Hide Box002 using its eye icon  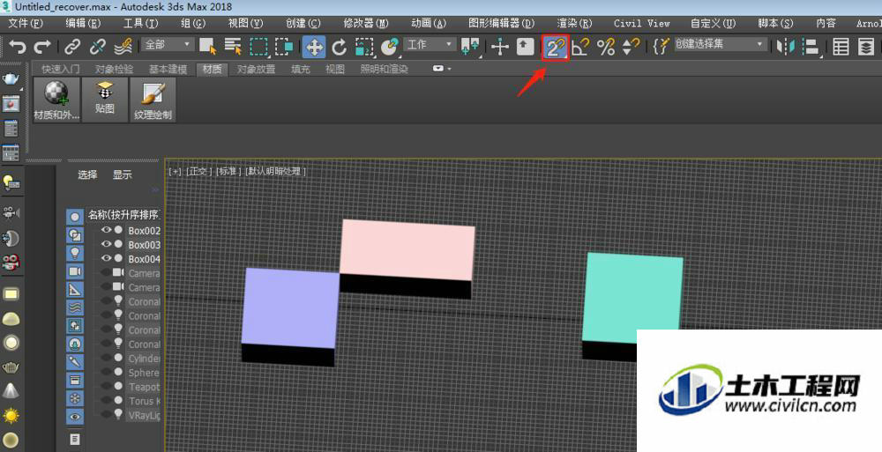tap(106, 230)
